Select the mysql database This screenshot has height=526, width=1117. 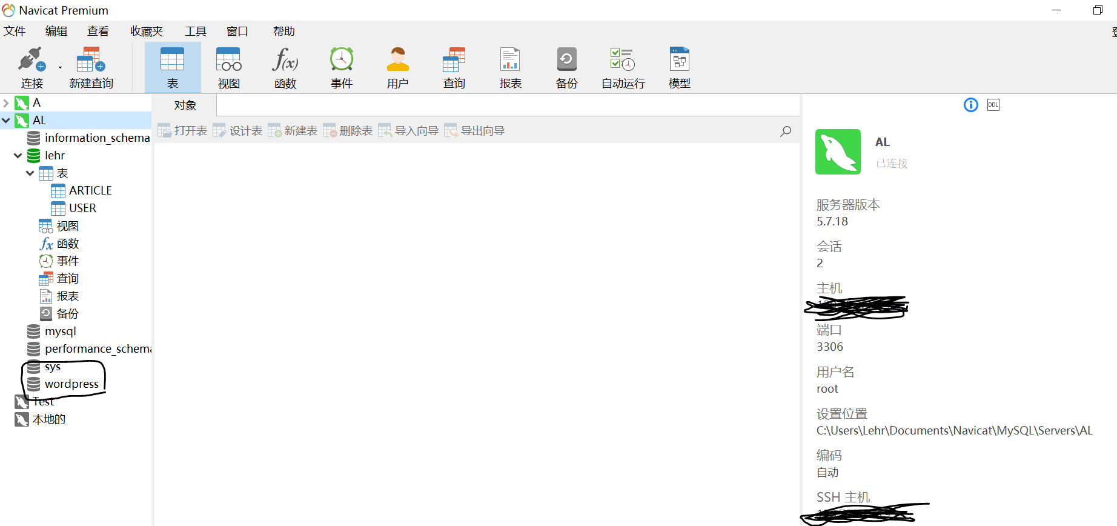tap(60, 331)
